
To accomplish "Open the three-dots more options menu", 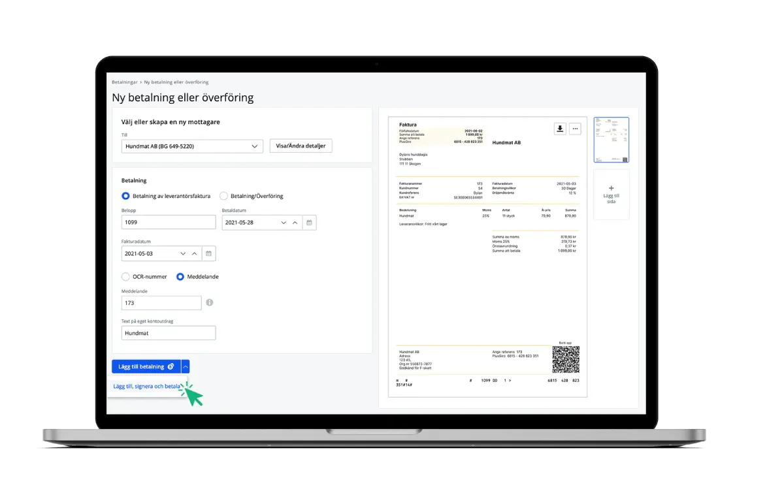I will click(x=575, y=129).
